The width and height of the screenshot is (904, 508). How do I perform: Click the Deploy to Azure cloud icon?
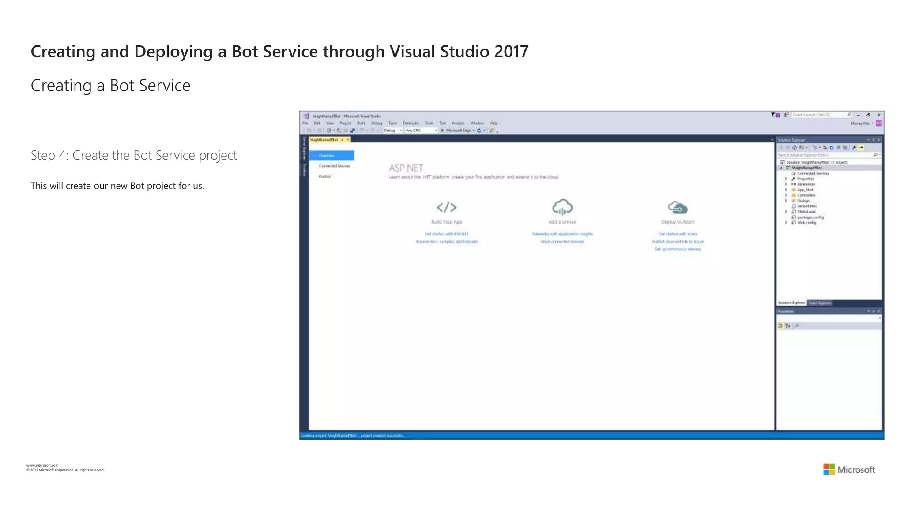(678, 207)
